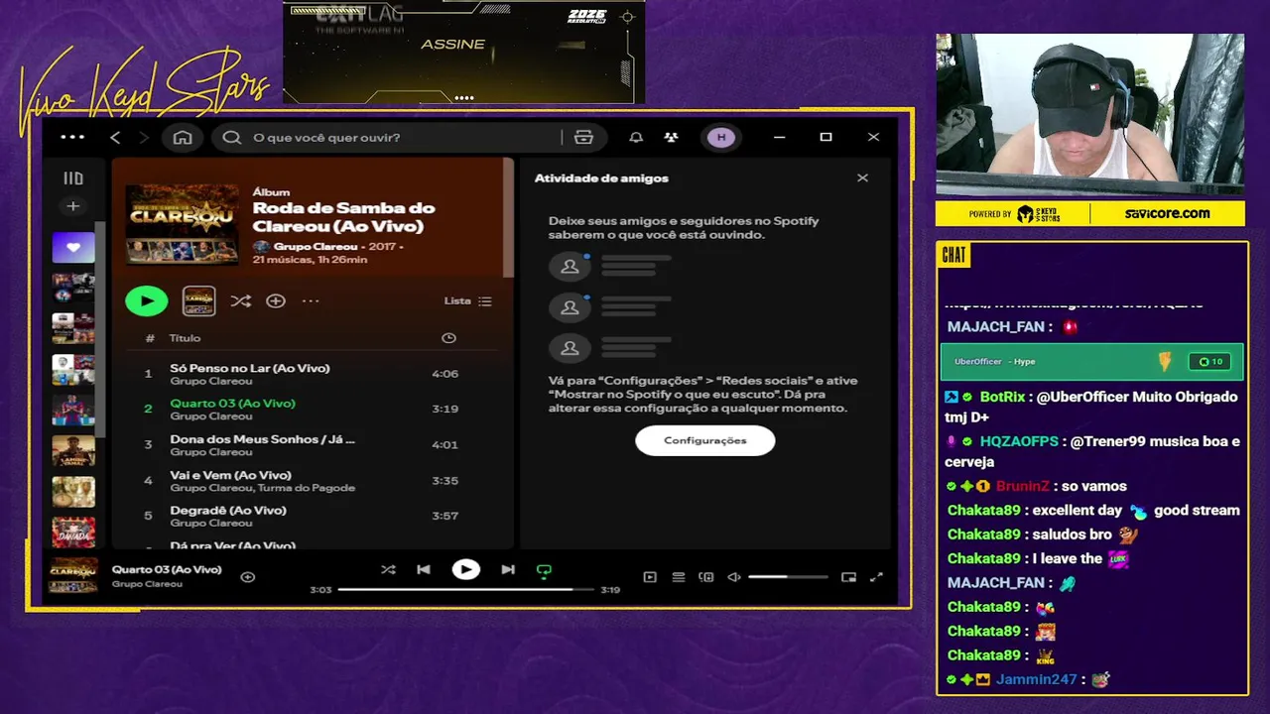Click the album panel scrollbar
The image size is (1270, 714).
(x=509, y=218)
